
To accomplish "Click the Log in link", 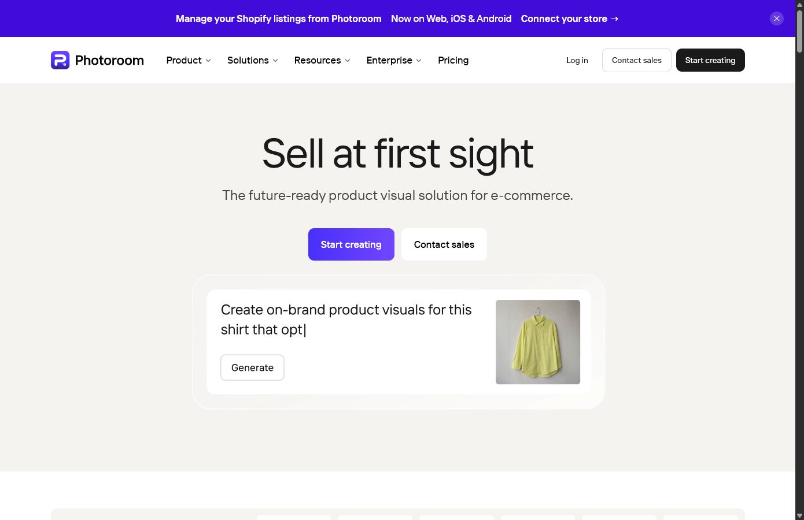I will 577,60.
